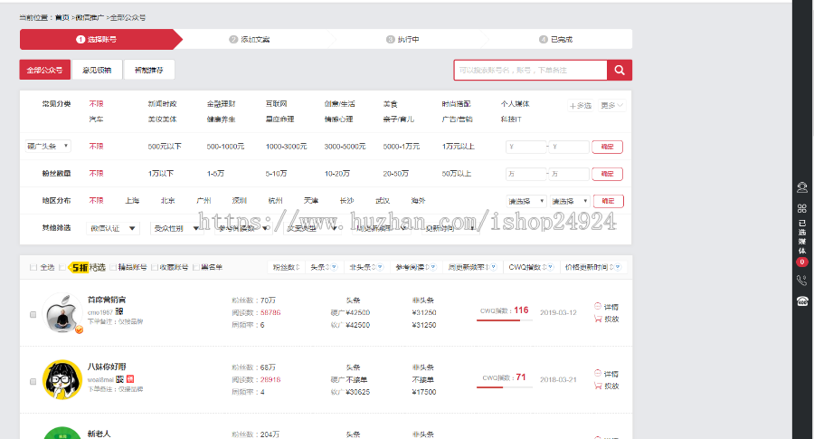The height and width of the screenshot is (439, 814).
Task: Click the circled arrow icon beside 价格更新时间 column
Action: point(618,267)
